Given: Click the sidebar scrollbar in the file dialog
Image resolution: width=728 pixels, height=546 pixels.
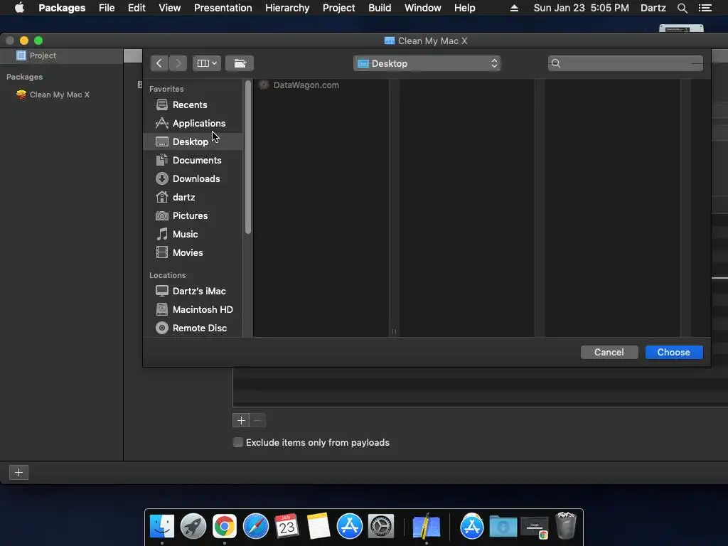Looking at the screenshot, I should point(248,158).
